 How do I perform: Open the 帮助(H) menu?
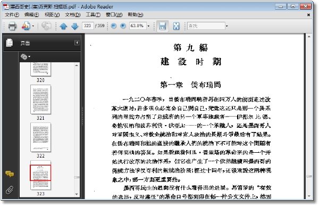pos(135,15)
